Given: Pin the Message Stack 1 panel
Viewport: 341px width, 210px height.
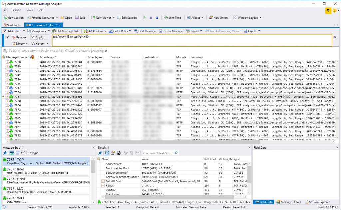Looking at the screenshot, I should (x=5, y=153).
